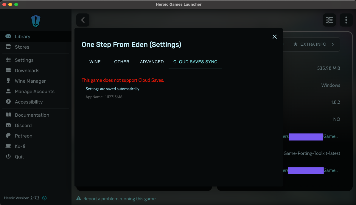Click the Patreon logo icon

point(8,135)
